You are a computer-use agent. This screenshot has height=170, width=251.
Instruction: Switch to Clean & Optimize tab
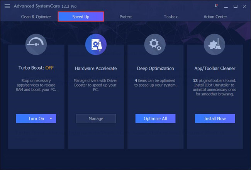pyautogui.click(x=36, y=17)
